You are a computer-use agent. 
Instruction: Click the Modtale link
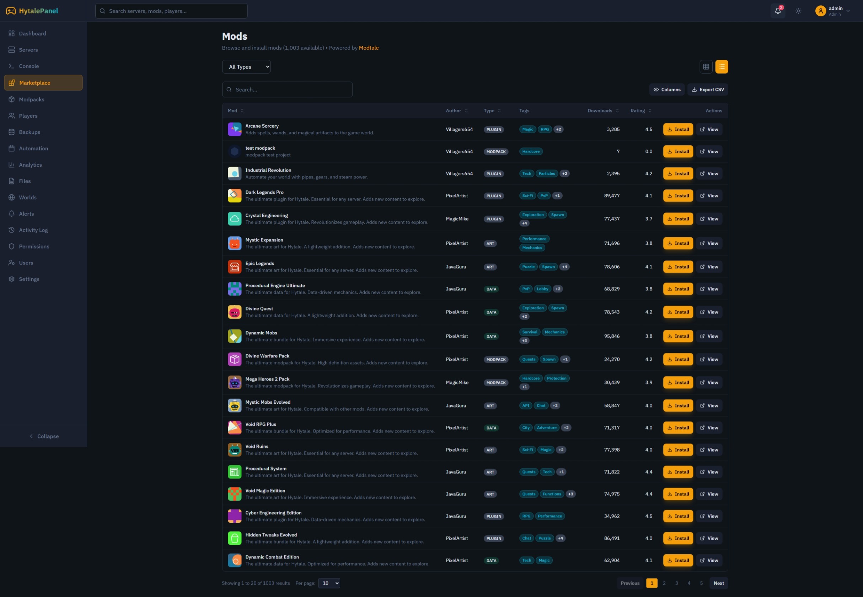(x=369, y=48)
